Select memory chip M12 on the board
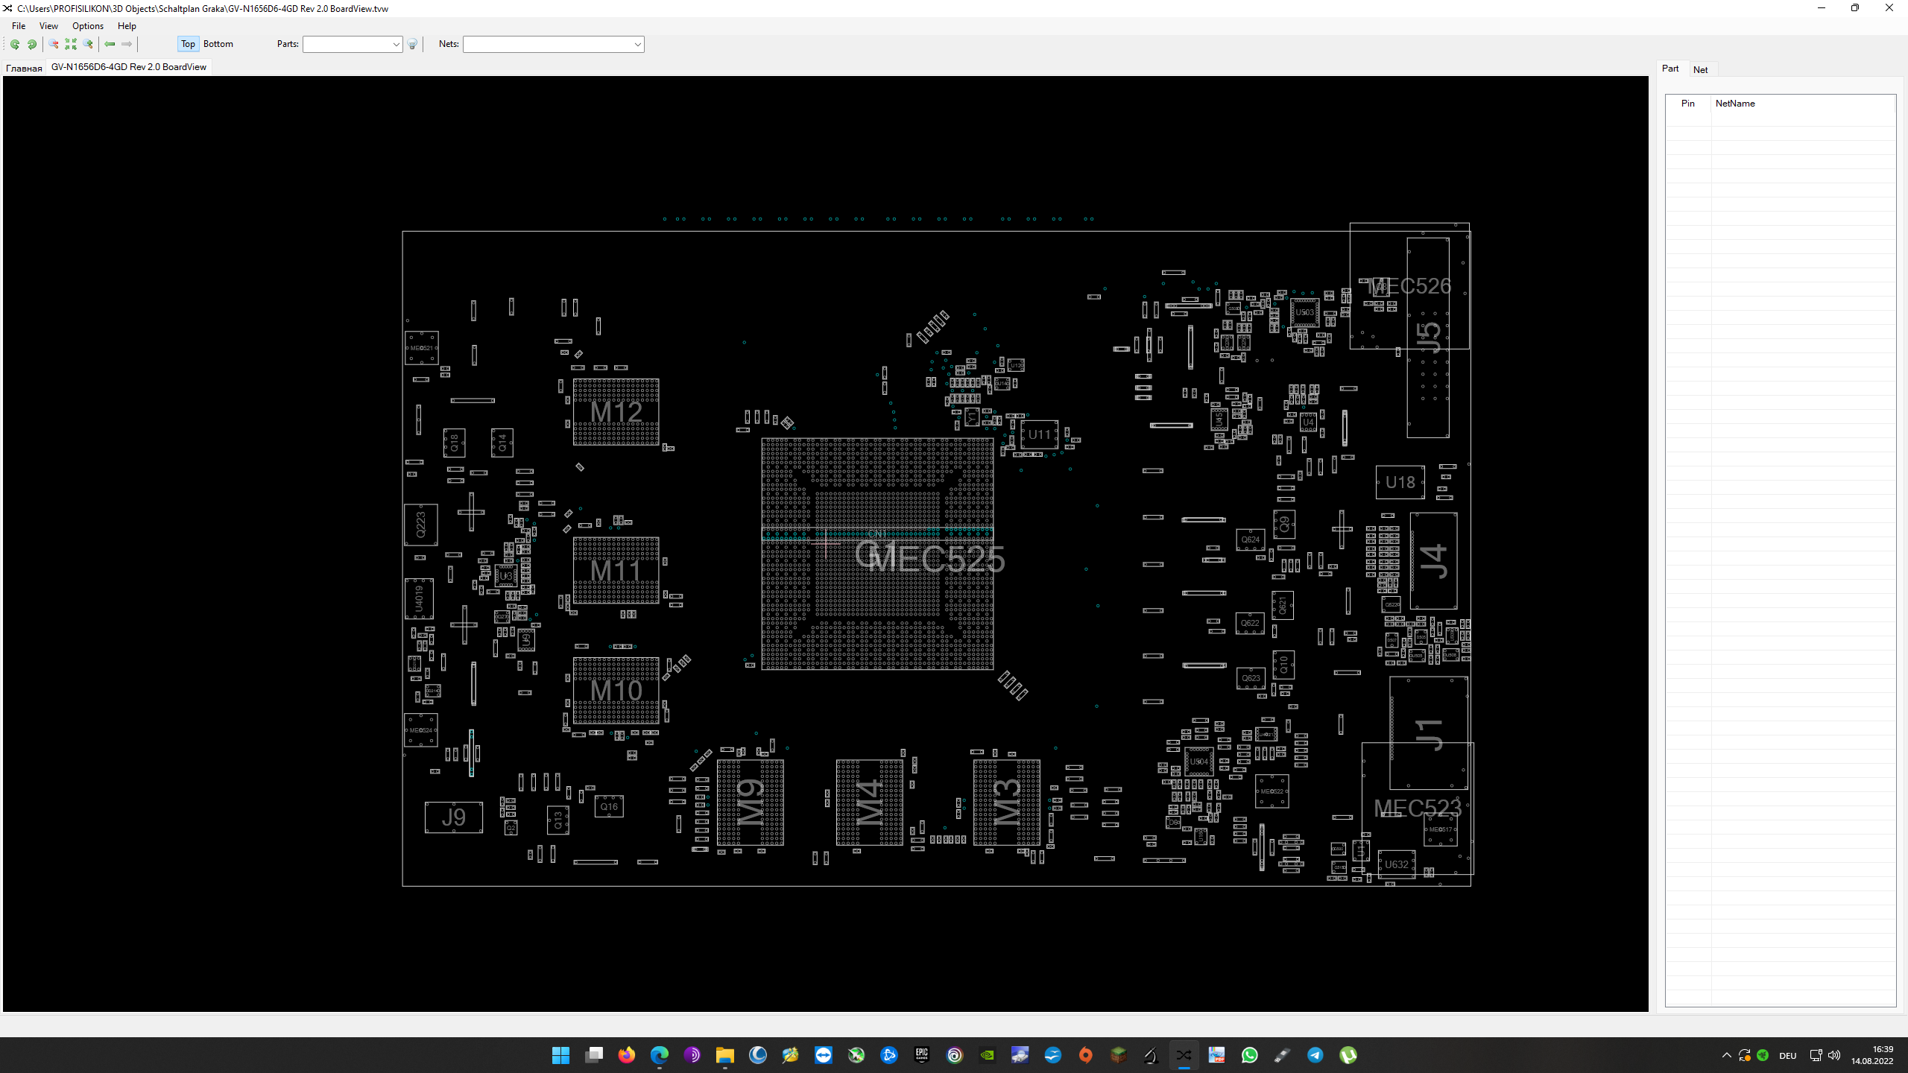Viewport: 1908px width, 1073px height. [616, 412]
